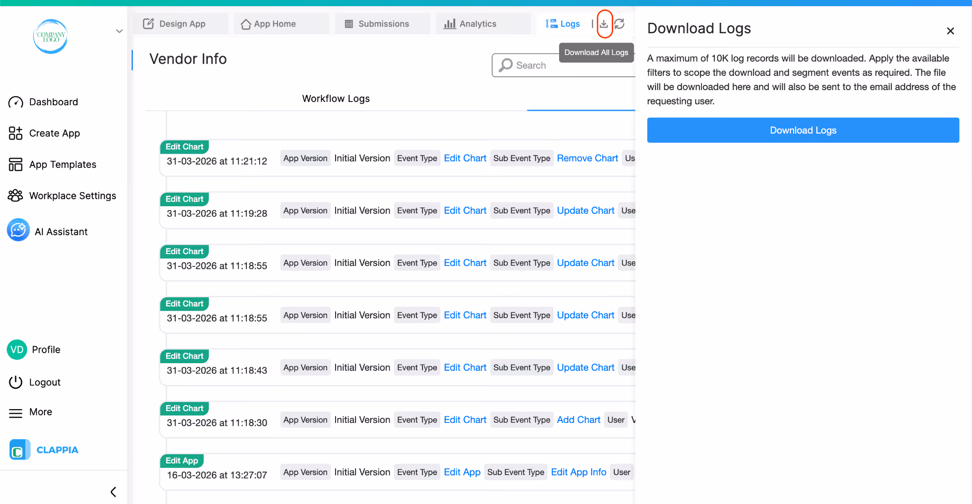The height and width of the screenshot is (504, 972).
Task: Open Workplace Settings
Action: 73,196
